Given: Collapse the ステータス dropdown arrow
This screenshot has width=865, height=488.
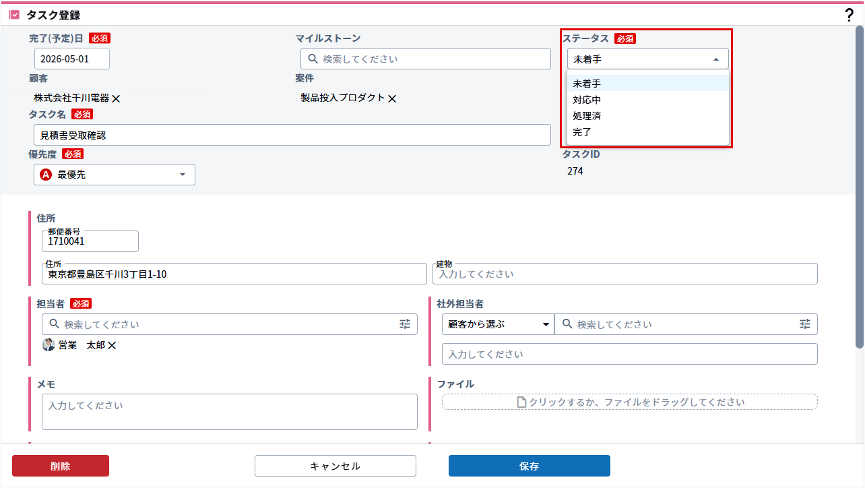Looking at the screenshot, I should (x=715, y=59).
